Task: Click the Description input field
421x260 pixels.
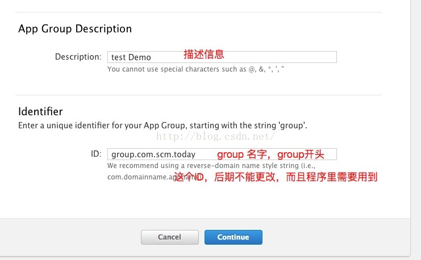Action: pos(222,57)
